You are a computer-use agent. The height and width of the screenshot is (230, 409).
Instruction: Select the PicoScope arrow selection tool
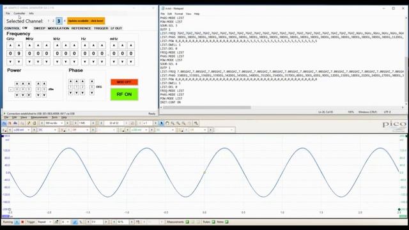pos(162,123)
